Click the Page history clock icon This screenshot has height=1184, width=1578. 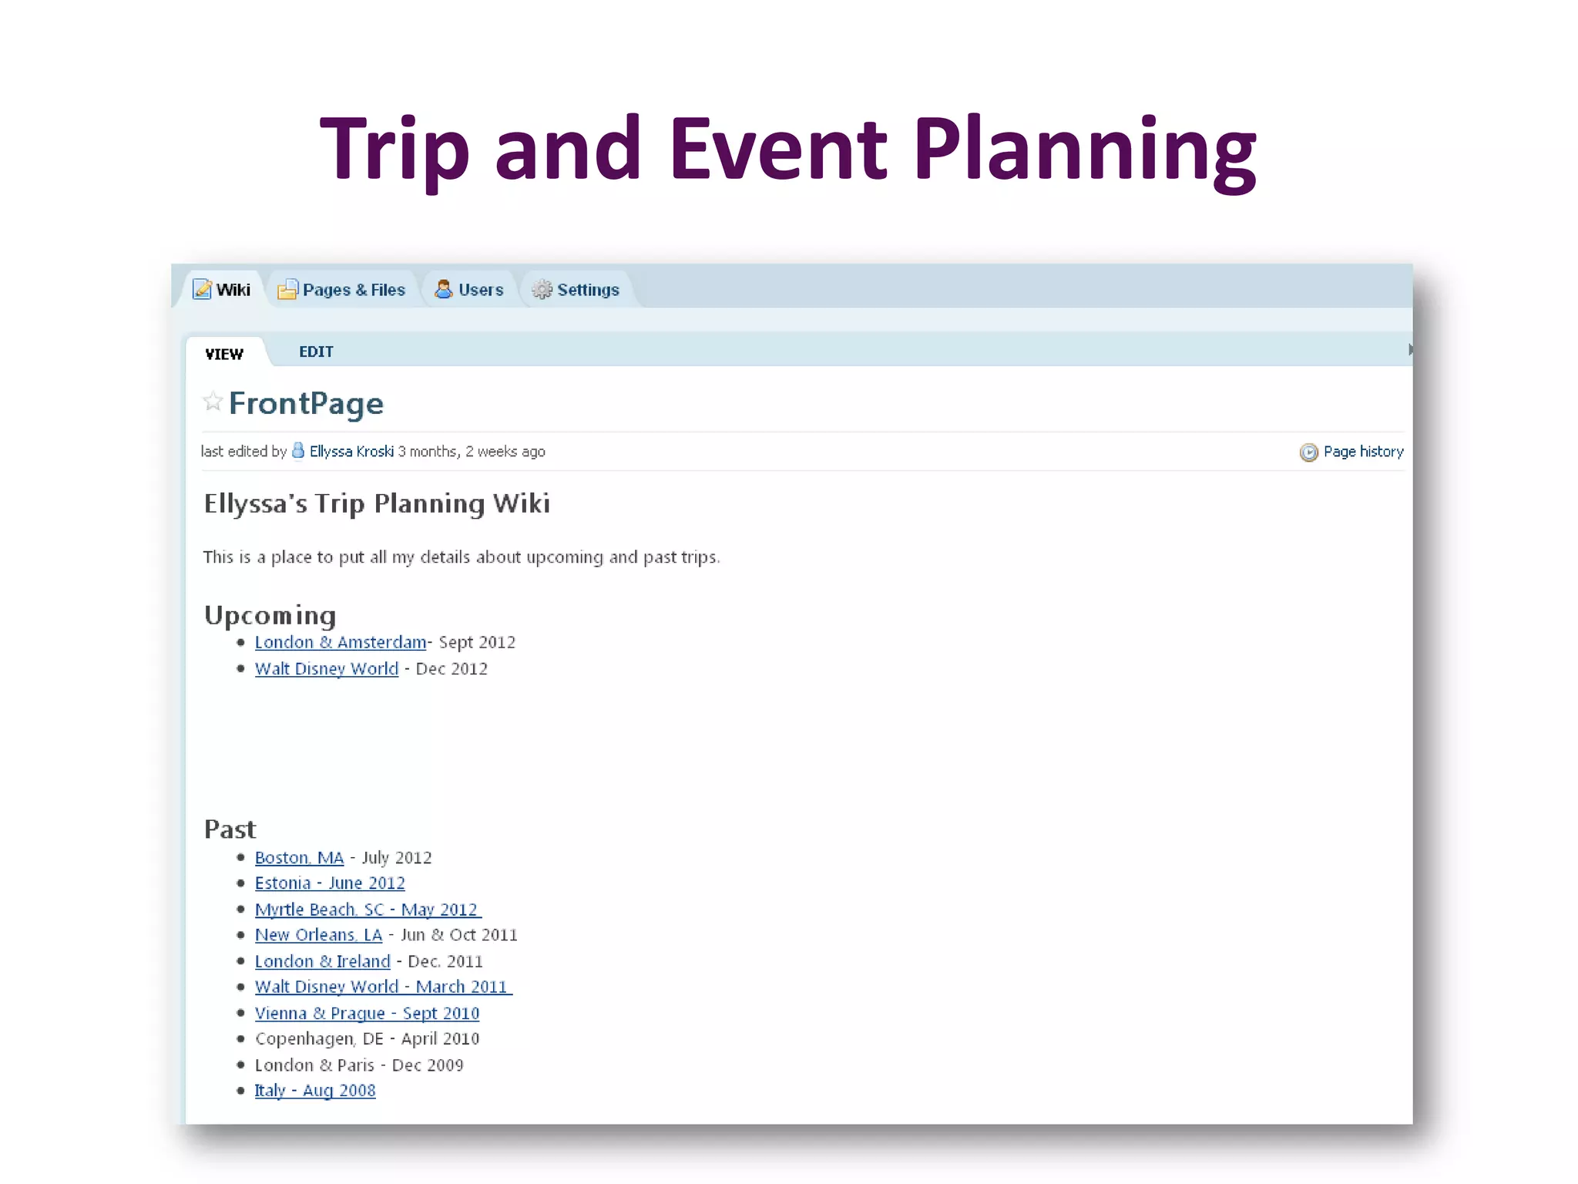coord(1308,452)
